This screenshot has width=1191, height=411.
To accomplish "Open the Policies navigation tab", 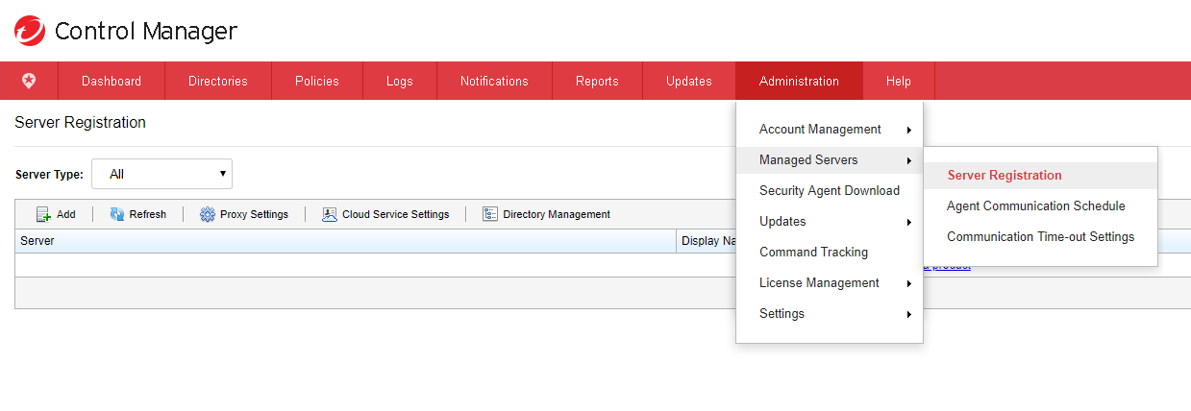I will [317, 81].
